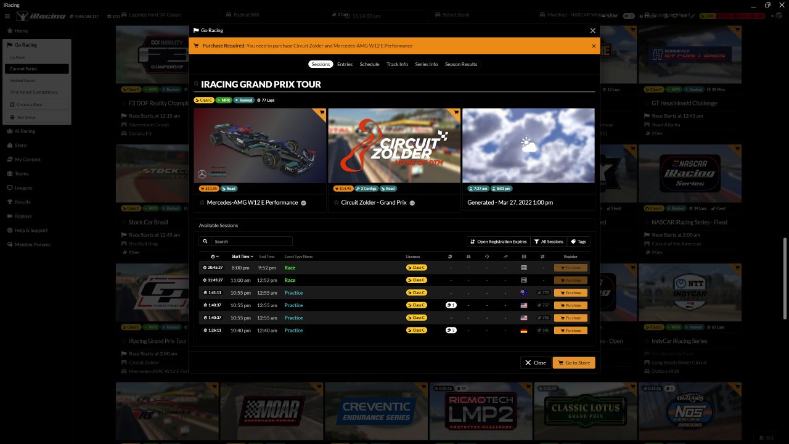The width and height of the screenshot is (789, 444).
Task: Click the partly-cloudy weather icon
Action: [x=528, y=146]
